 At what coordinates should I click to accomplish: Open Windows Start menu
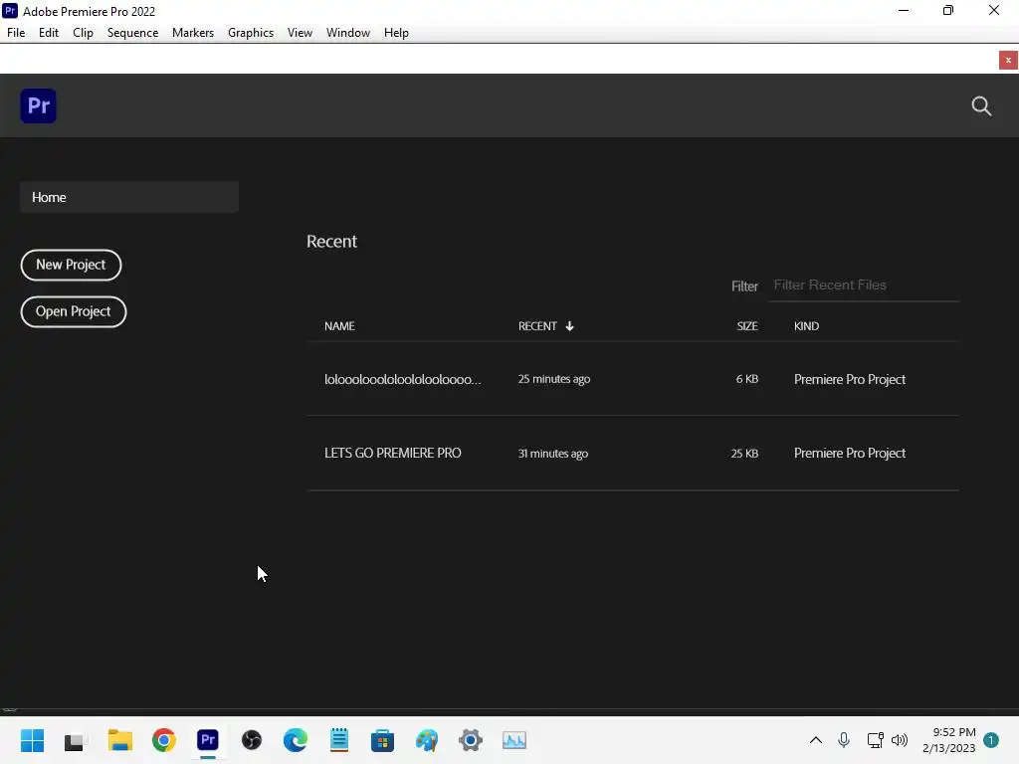click(32, 740)
